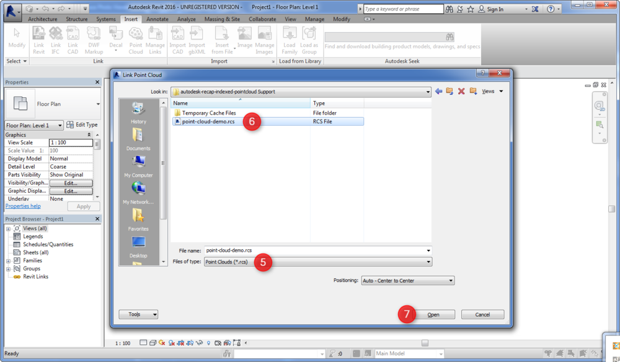Open the Floor Plan: Level 1 selector
Screen dimensions: 620x362
click(34, 125)
